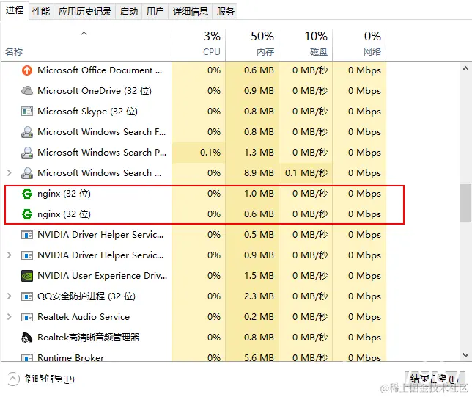Click the 1.3 MB memory cell
Image resolution: width=472 pixels, height=397 pixels.
[252, 153]
